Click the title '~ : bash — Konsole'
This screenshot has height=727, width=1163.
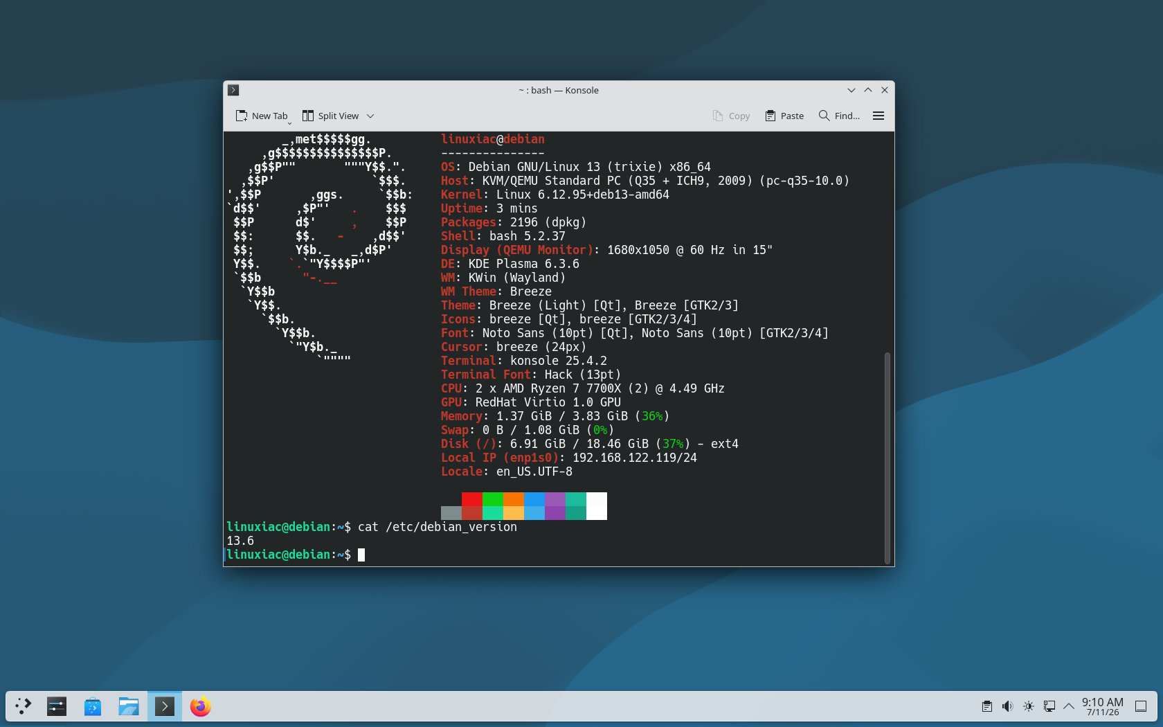558,90
